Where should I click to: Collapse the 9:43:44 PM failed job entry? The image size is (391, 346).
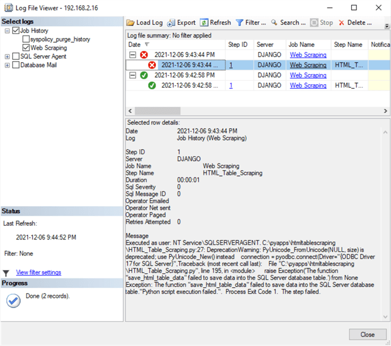pos(133,55)
